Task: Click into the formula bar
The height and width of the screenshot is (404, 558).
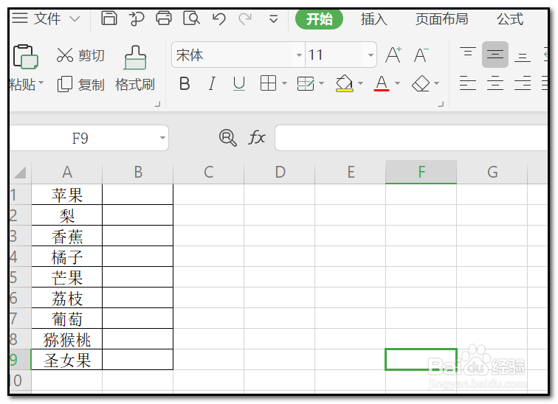Action: click(x=411, y=138)
